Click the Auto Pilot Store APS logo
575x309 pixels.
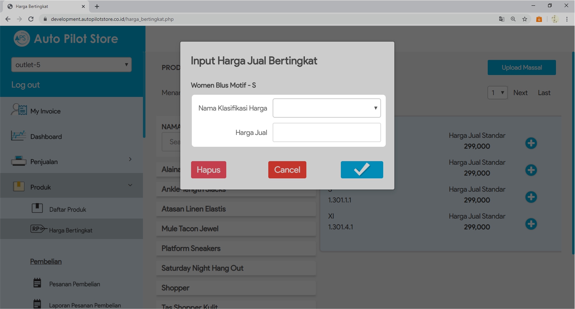coord(22,39)
